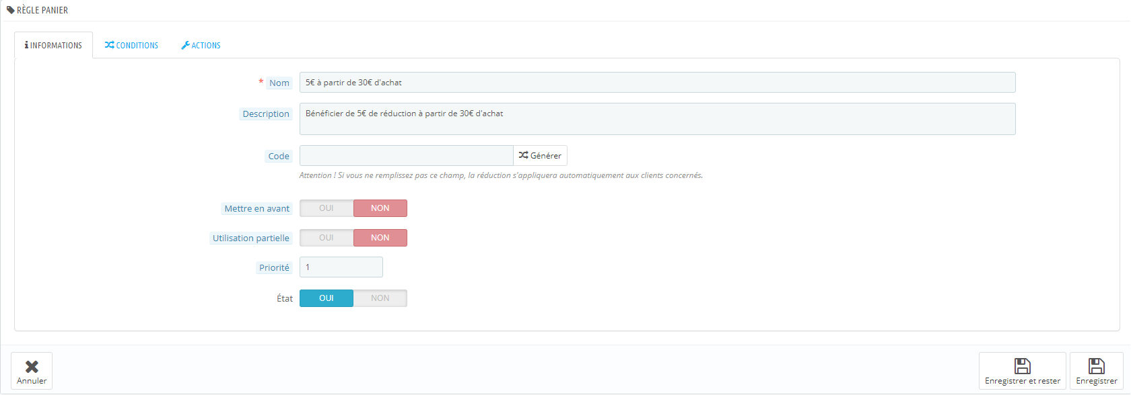Screen dimensions: 1131x395
Task: Click the Nom label
Action: [279, 83]
